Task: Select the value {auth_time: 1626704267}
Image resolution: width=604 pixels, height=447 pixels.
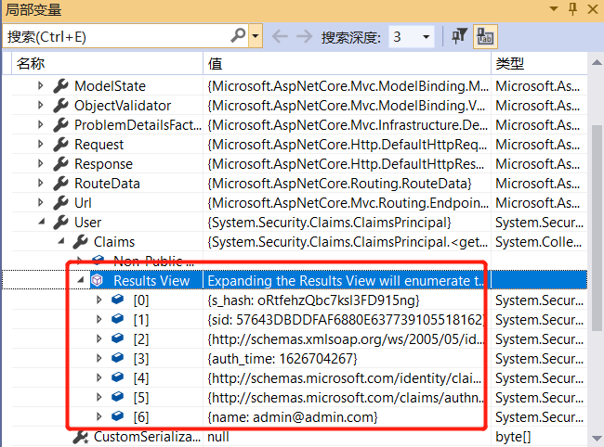Action: [282, 359]
